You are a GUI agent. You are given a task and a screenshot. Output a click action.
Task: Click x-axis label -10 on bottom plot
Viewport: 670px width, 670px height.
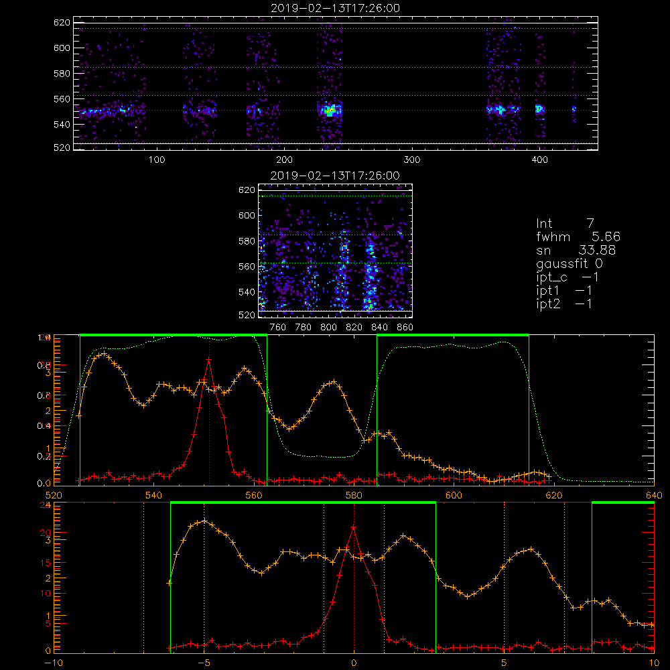coord(54,663)
